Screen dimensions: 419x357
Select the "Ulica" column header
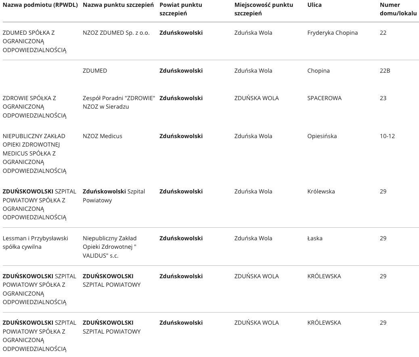(314, 5)
